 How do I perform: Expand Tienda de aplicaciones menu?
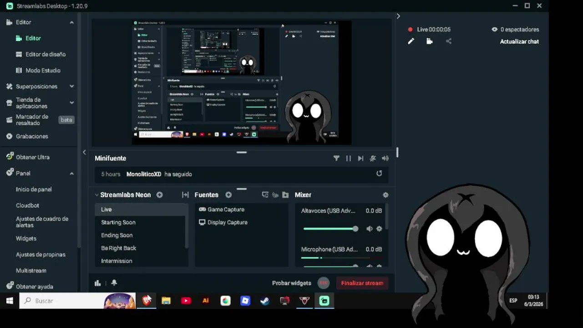point(71,103)
